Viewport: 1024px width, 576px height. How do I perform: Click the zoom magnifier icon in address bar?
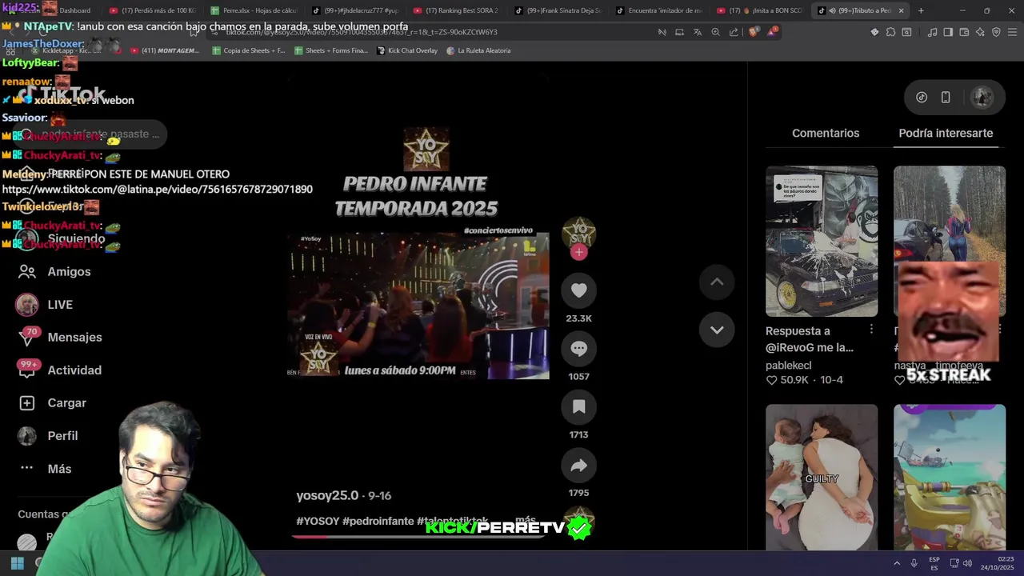point(716,32)
